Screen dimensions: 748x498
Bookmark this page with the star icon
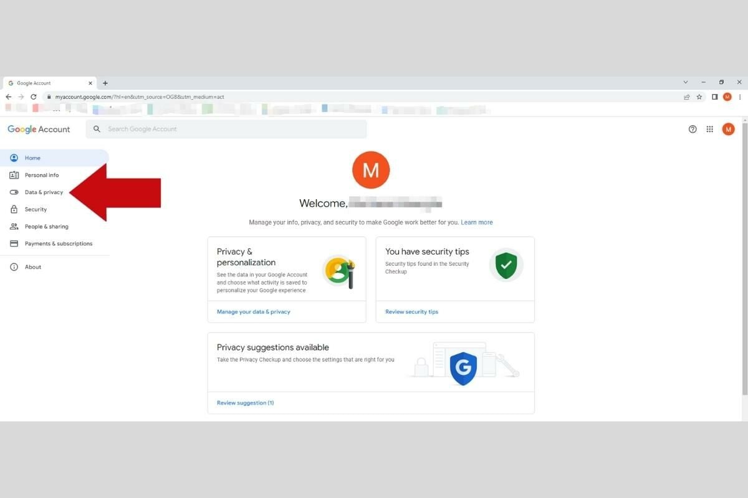point(699,97)
